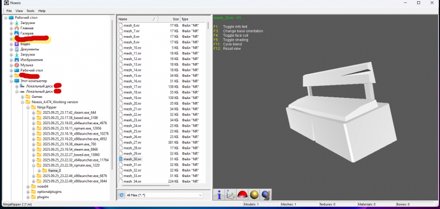Expand the frame_0 folder node
The image size is (440, 209).
tap(39, 171)
